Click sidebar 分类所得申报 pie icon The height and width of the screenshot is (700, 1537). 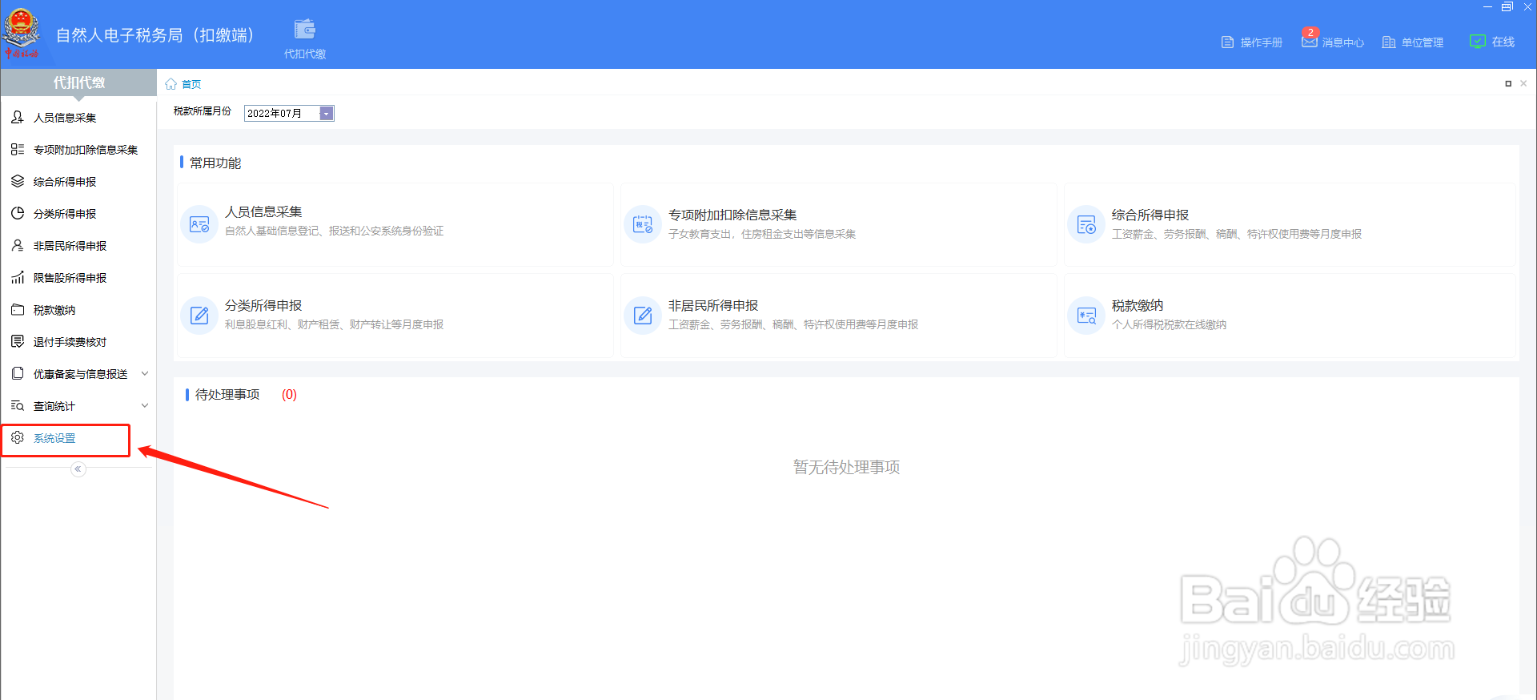[x=18, y=214]
